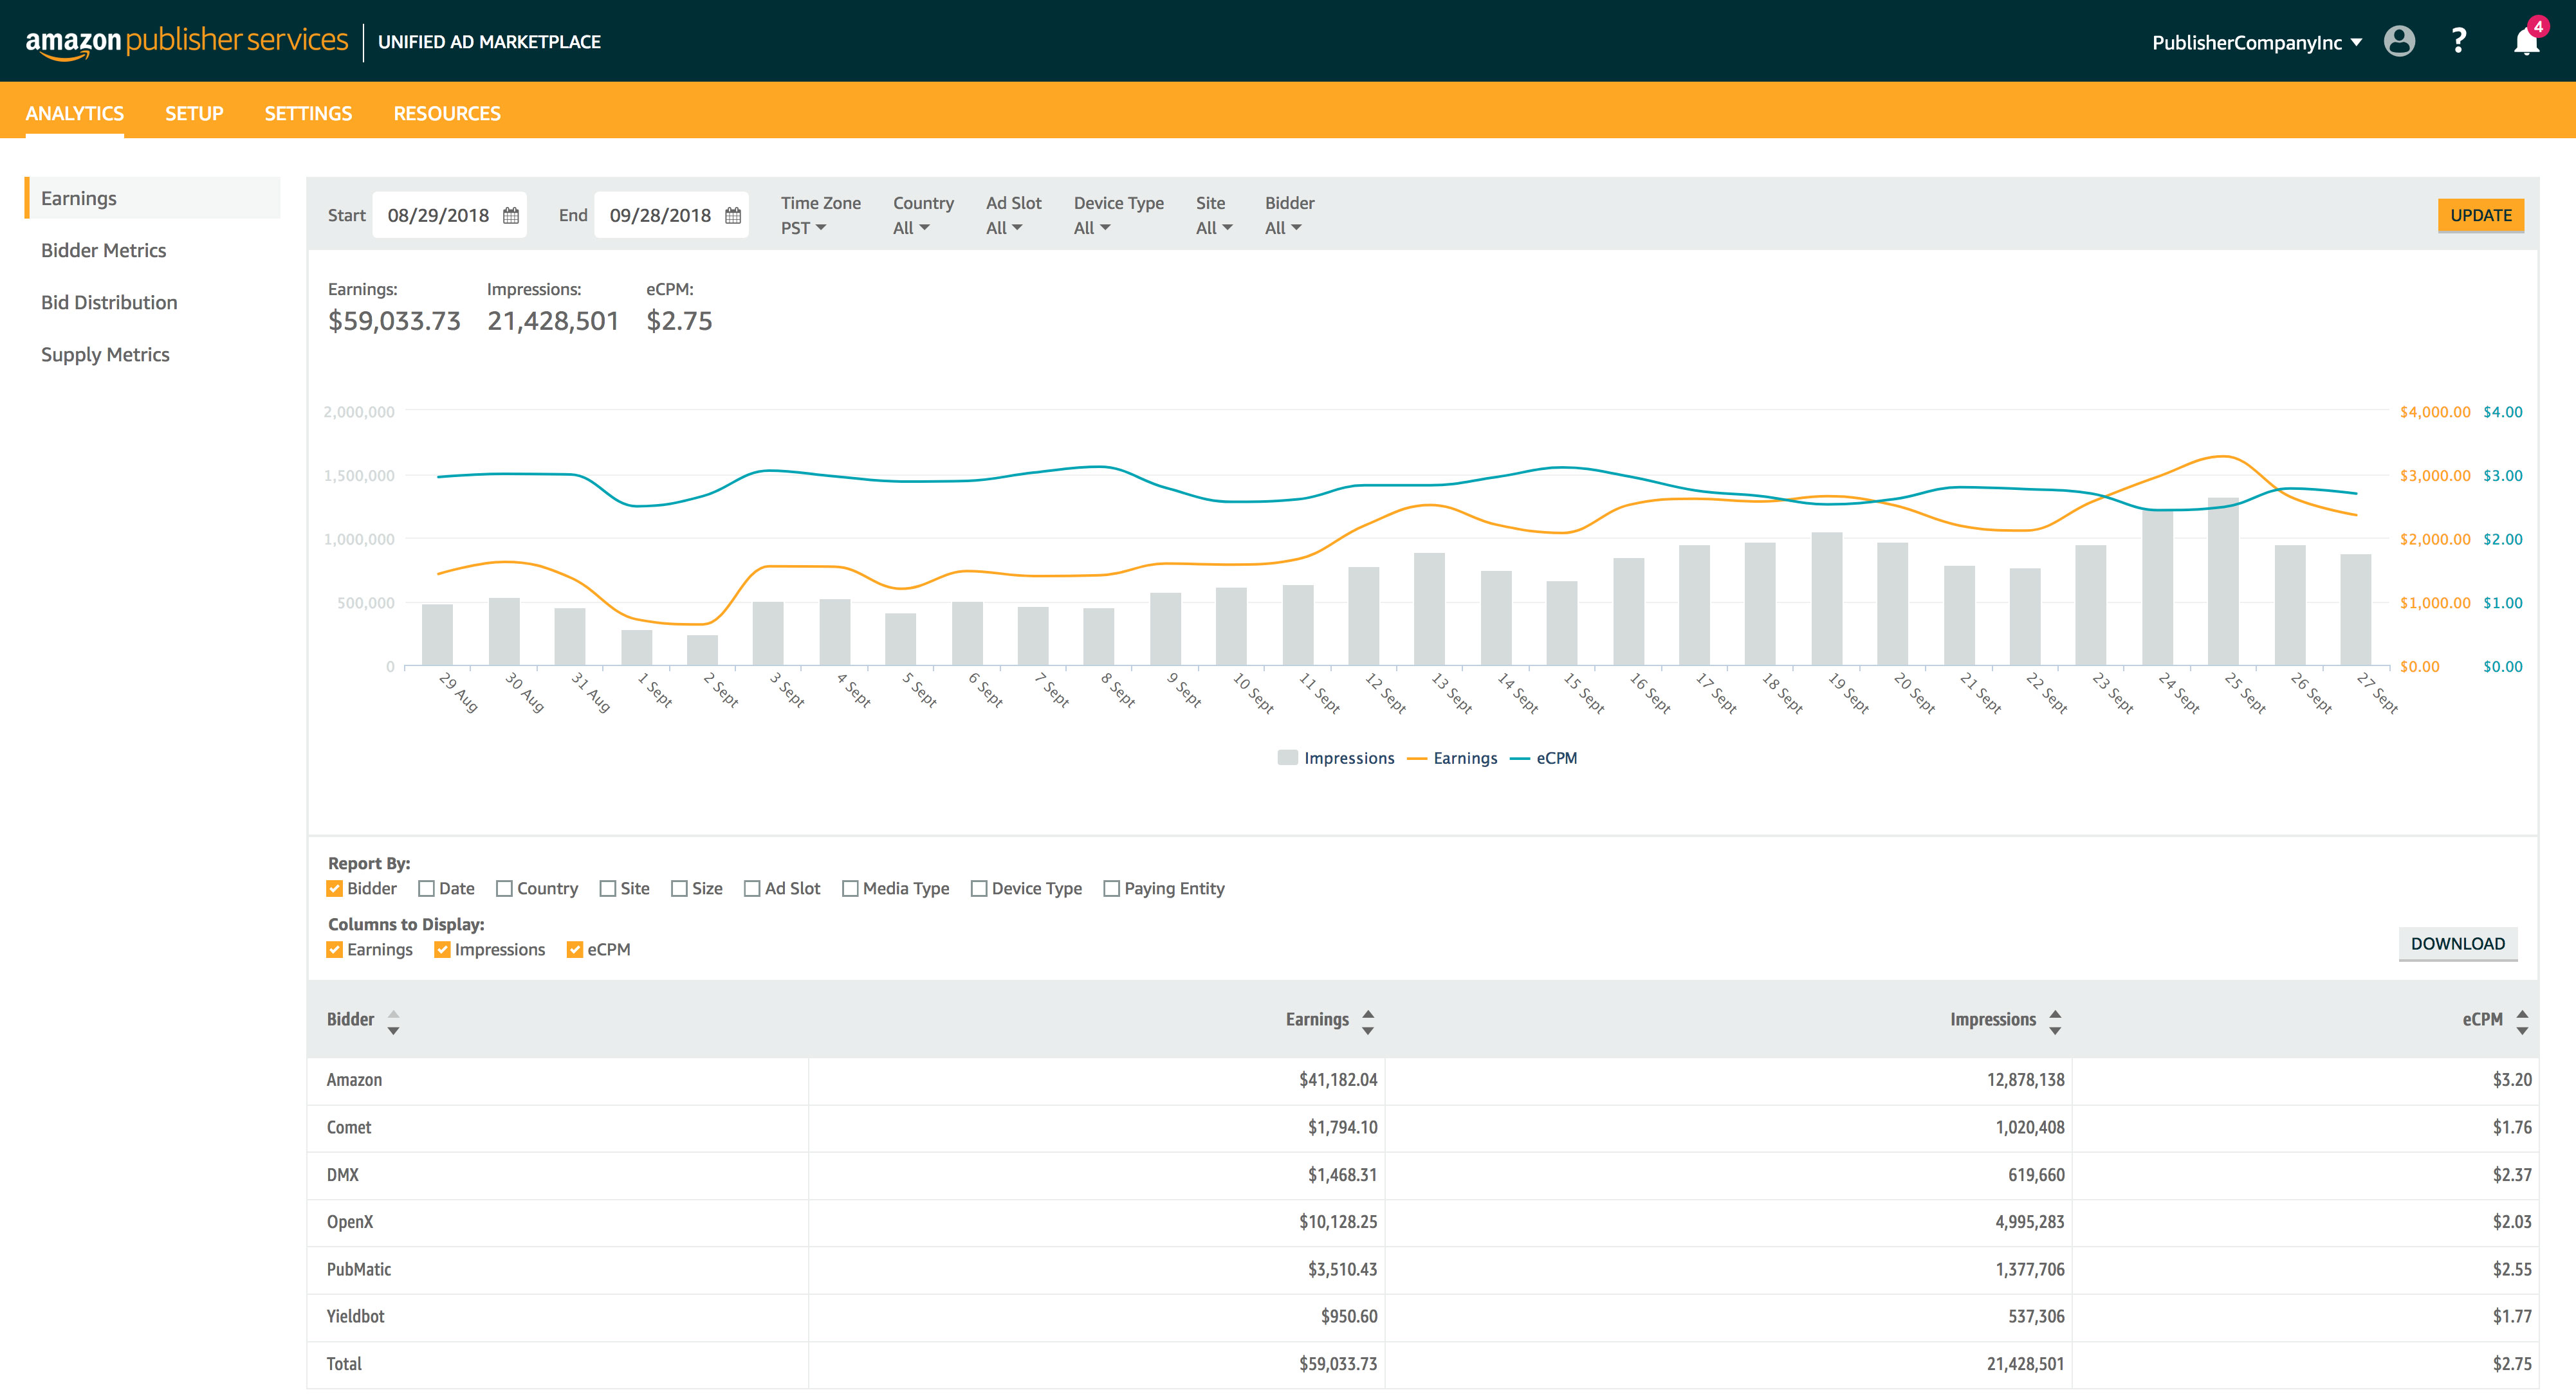
Task: Uncheck the Earnings column display checkbox
Action: (335, 950)
